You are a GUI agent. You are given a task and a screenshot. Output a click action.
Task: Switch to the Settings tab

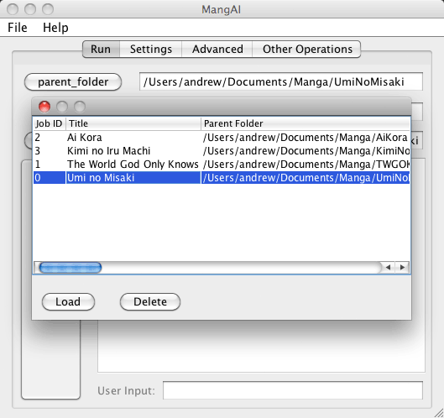coord(151,49)
